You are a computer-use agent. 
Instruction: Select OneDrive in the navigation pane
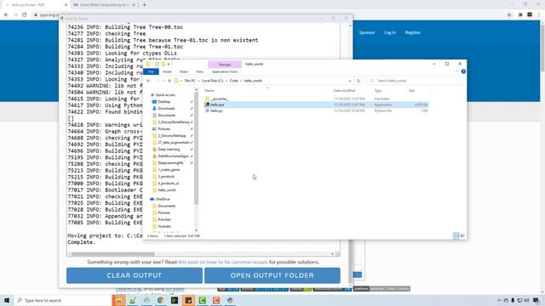[x=163, y=199]
